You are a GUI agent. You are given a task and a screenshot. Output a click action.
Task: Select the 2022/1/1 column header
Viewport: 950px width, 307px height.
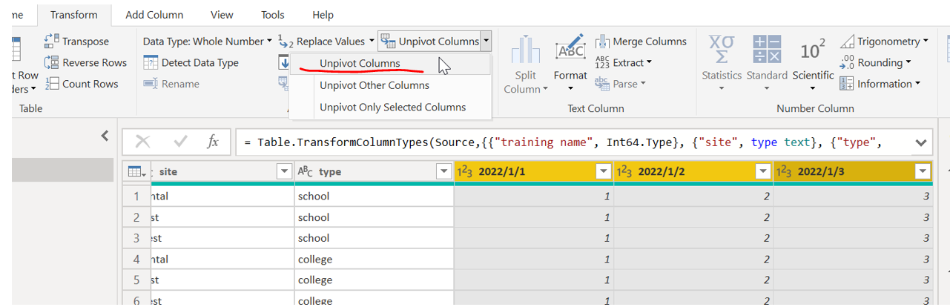click(534, 171)
